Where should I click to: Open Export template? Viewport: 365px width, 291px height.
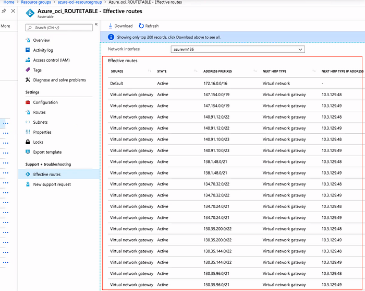pos(47,152)
